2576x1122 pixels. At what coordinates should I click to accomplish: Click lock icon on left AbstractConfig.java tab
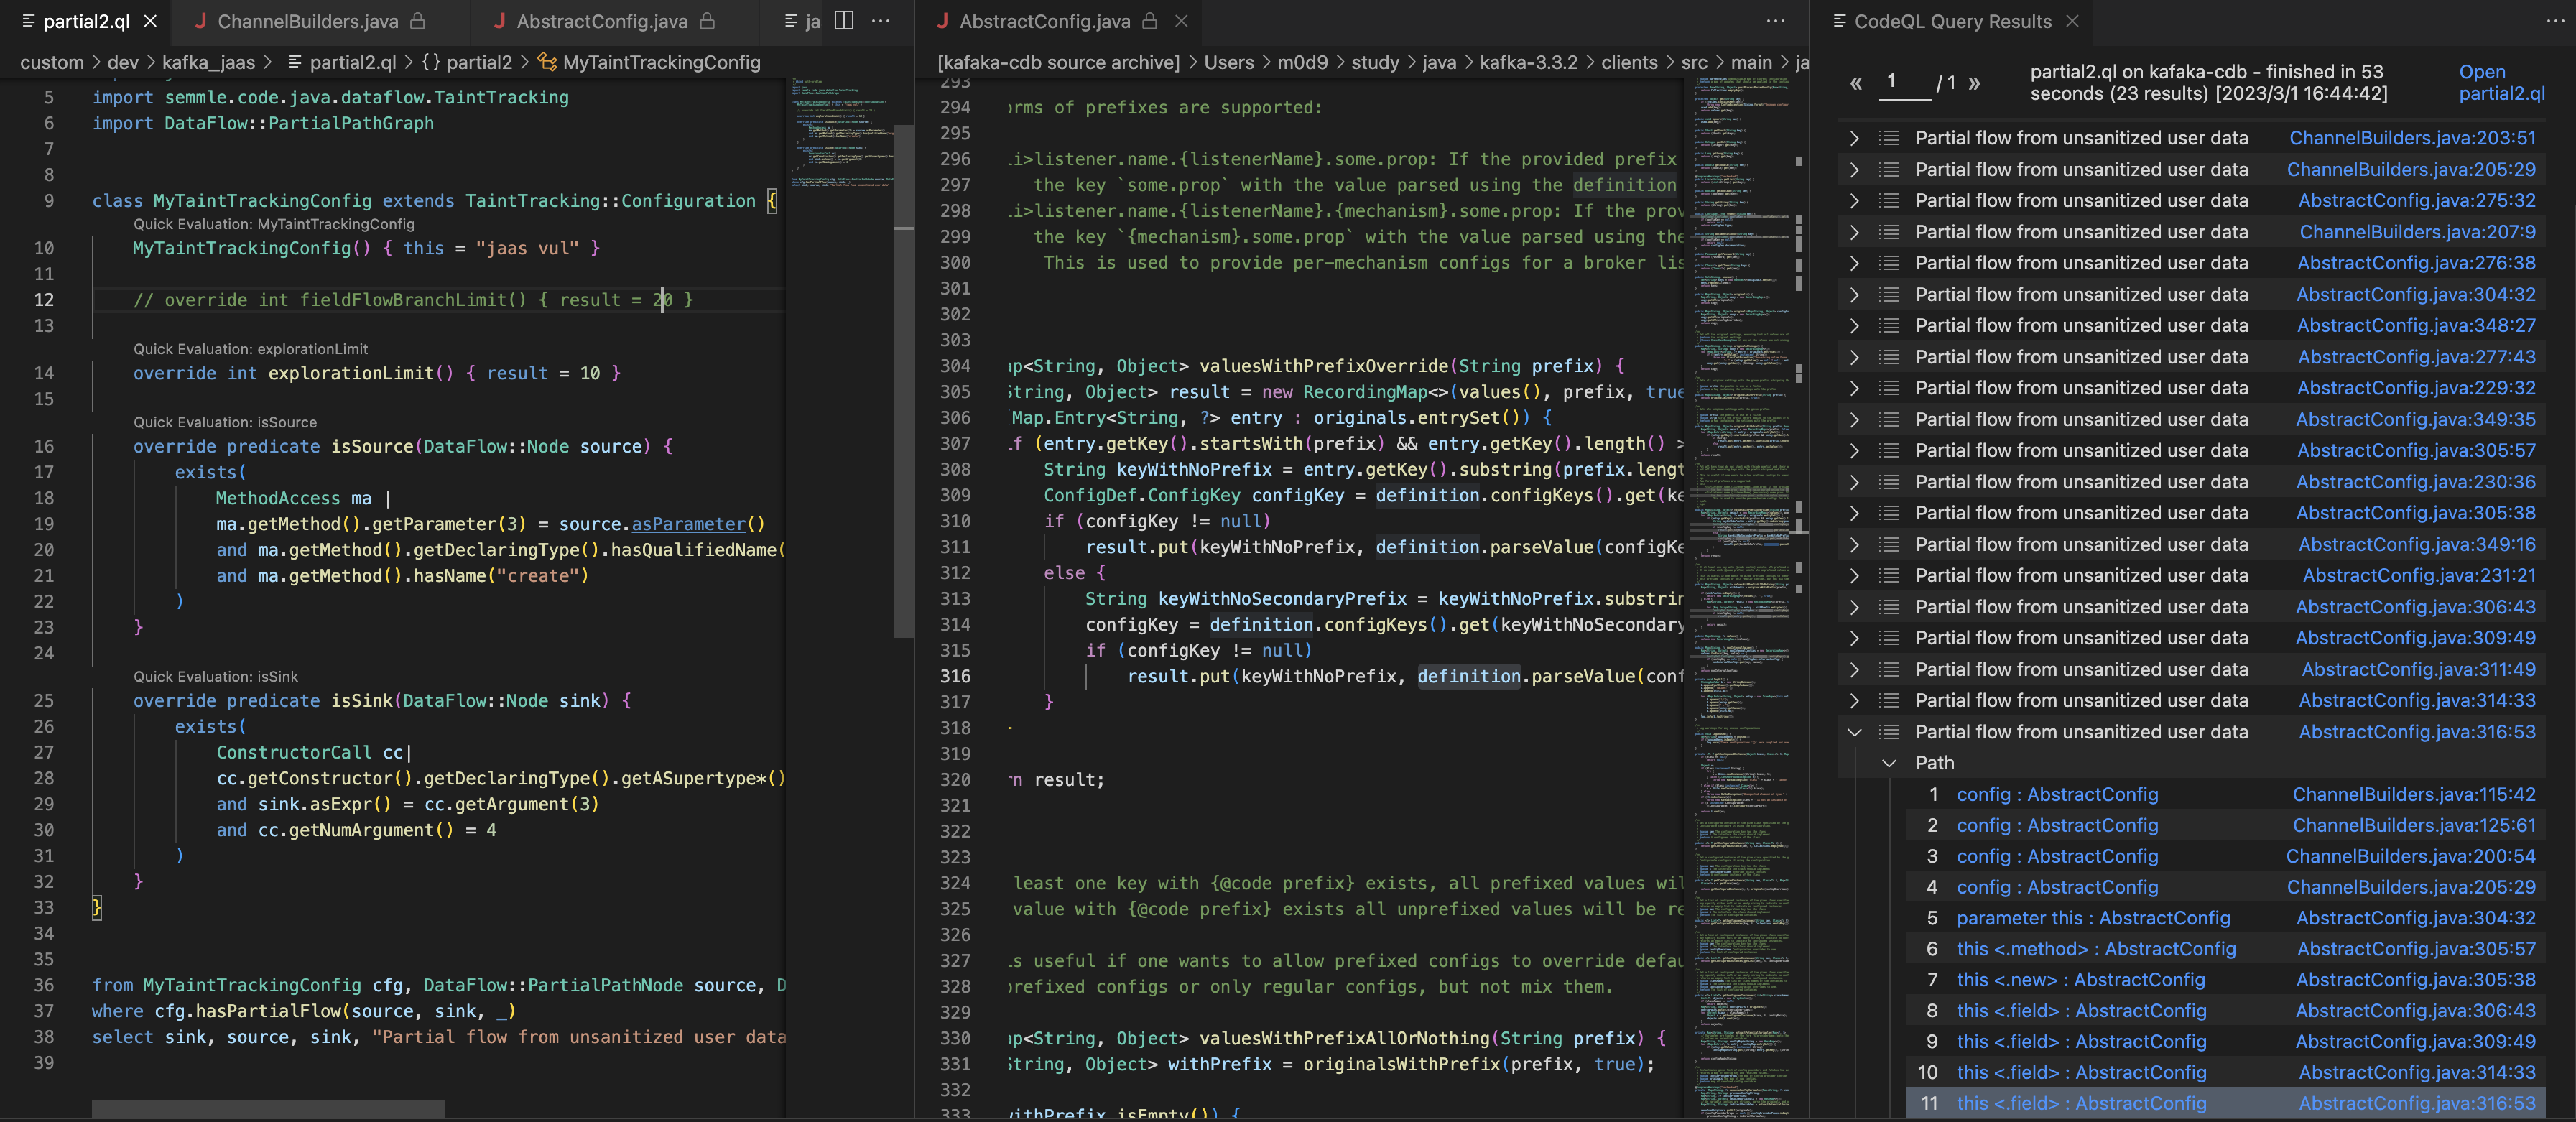tap(708, 21)
